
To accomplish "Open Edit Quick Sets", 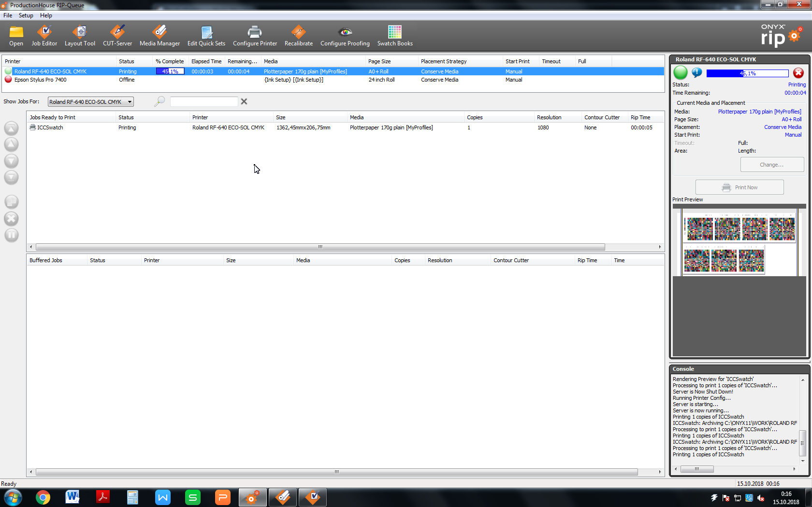I will click(x=206, y=36).
